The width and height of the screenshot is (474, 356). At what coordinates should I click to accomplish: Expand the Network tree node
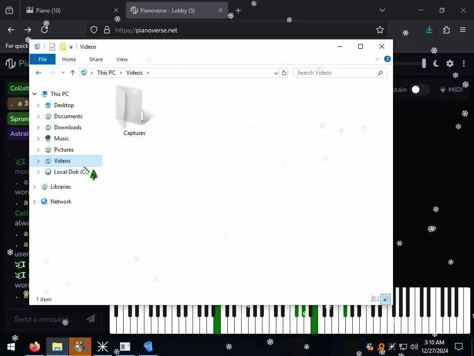(35, 202)
